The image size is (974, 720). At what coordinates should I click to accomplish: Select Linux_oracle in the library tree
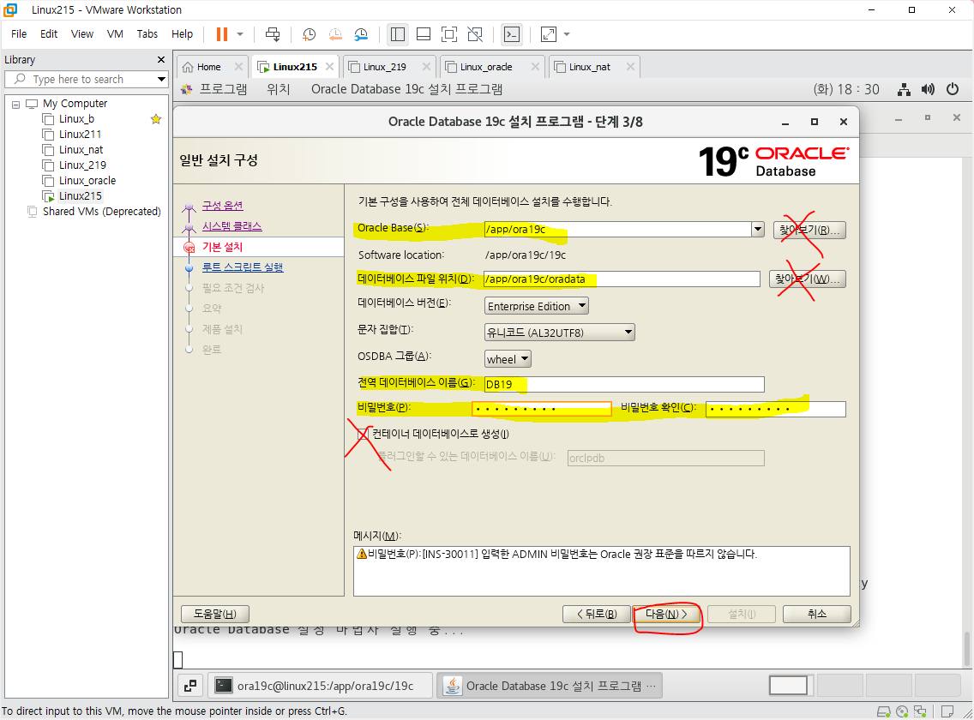tap(87, 181)
